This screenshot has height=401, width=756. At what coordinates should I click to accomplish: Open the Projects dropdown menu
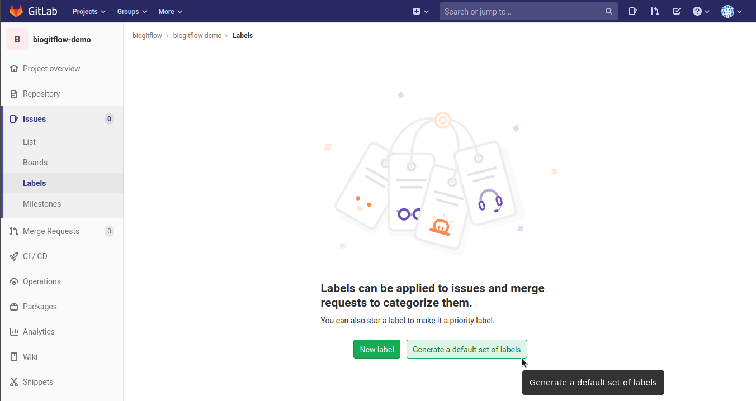pos(89,11)
